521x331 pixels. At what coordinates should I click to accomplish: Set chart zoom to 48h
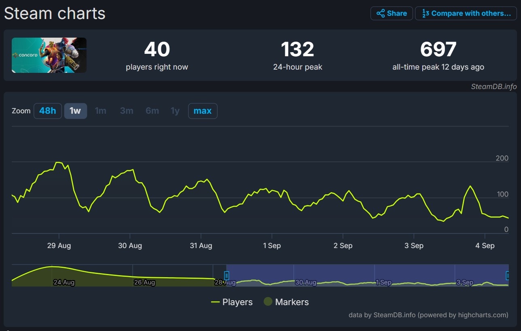coord(48,111)
